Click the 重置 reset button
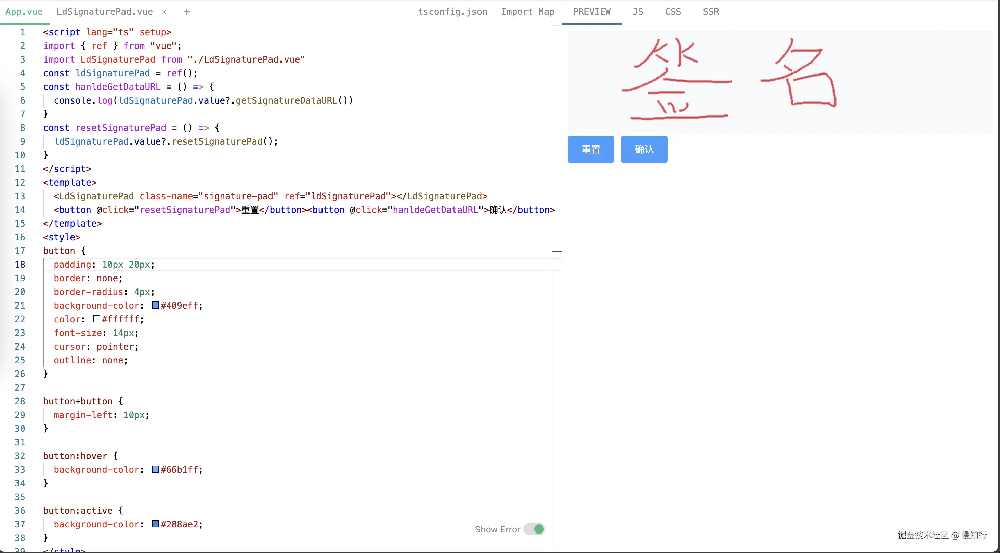Viewport: 1000px width, 553px height. pyautogui.click(x=590, y=149)
